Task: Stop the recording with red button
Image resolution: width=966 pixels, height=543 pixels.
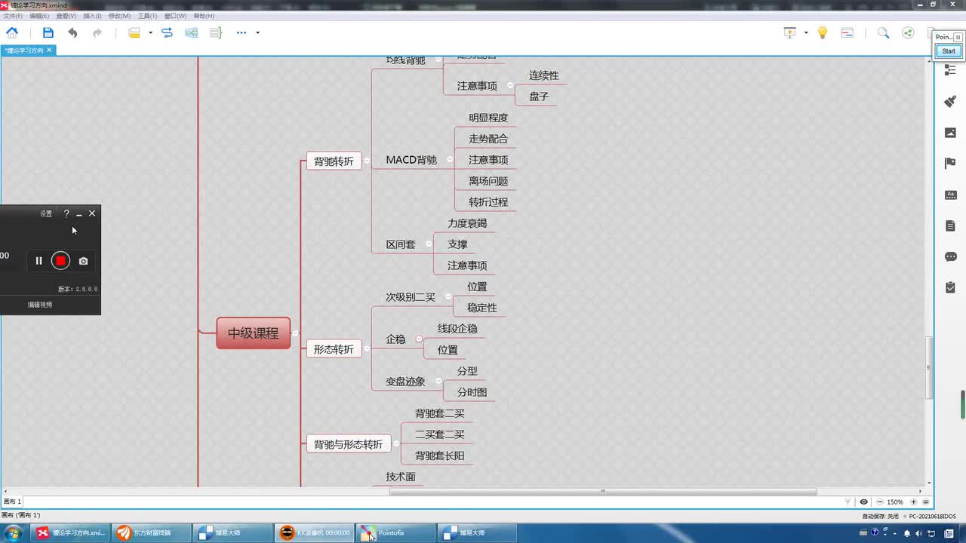Action: click(x=60, y=261)
